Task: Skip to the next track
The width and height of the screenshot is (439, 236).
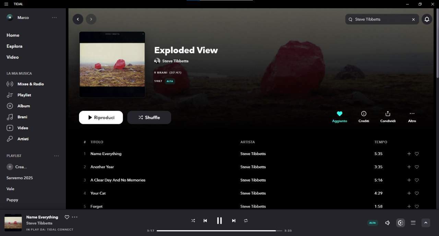Action: click(234, 221)
